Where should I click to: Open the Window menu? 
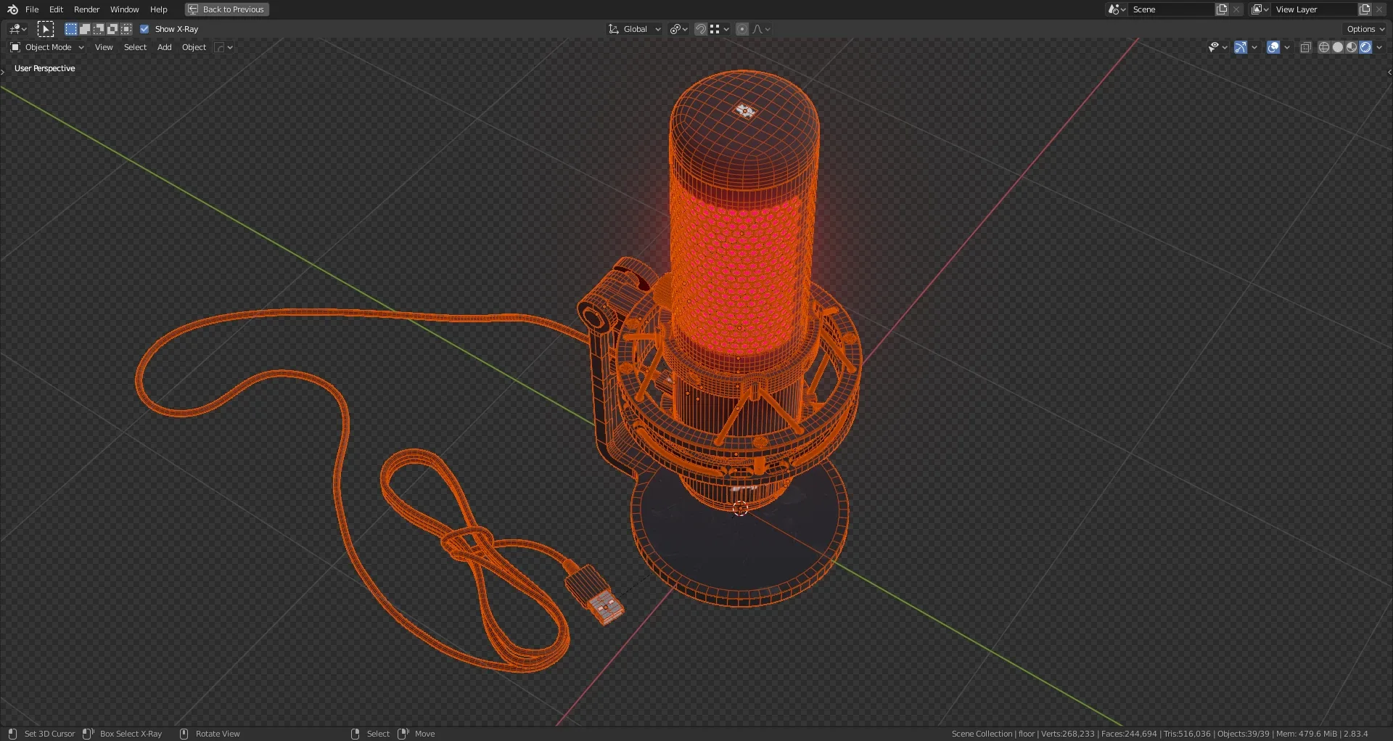[x=124, y=9]
